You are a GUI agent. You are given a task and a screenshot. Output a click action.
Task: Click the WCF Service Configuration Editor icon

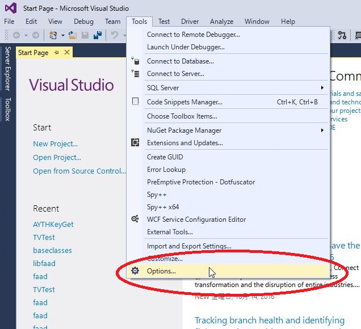[x=135, y=219]
